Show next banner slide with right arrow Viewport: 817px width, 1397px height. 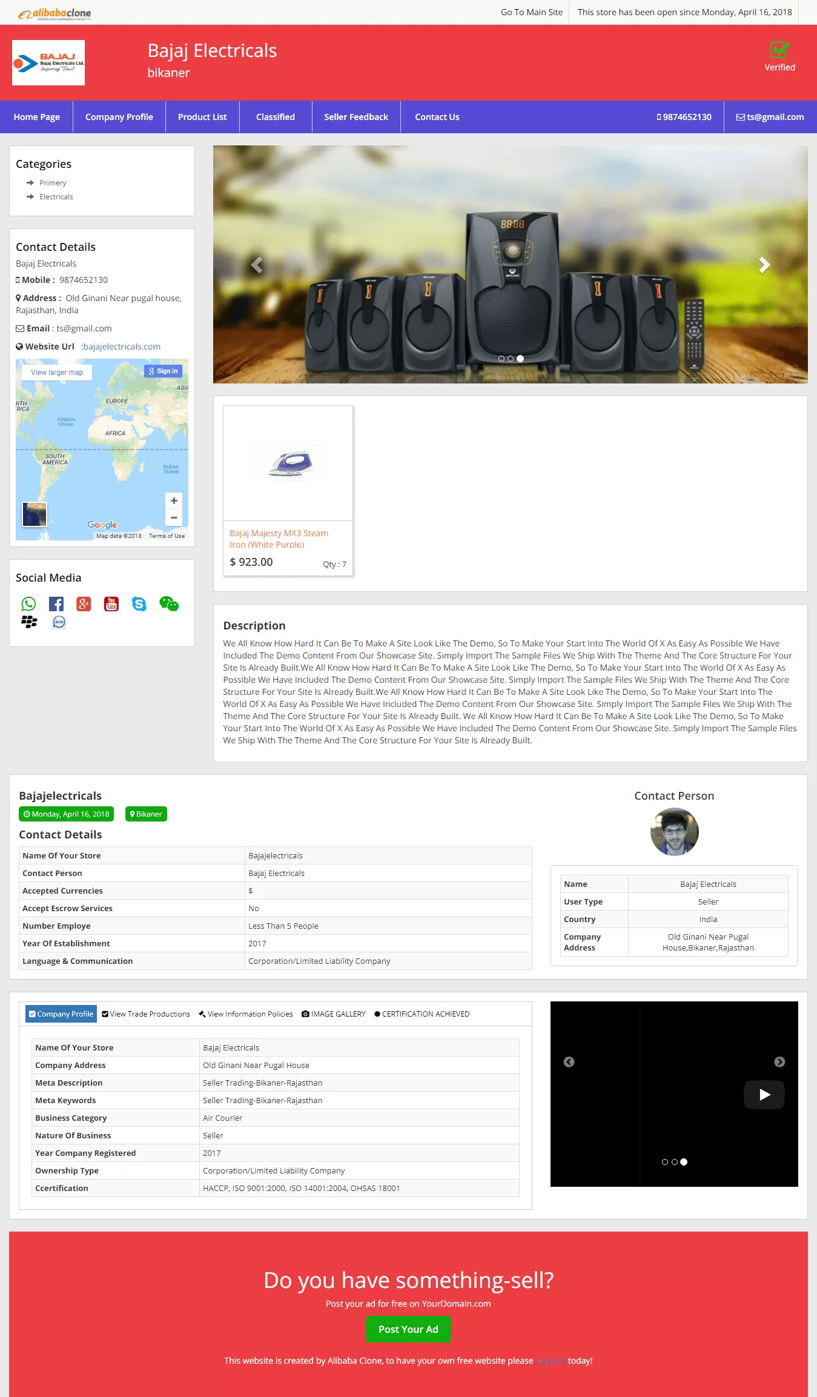764,265
